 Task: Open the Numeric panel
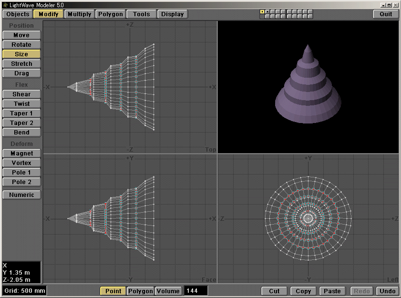point(21,195)
